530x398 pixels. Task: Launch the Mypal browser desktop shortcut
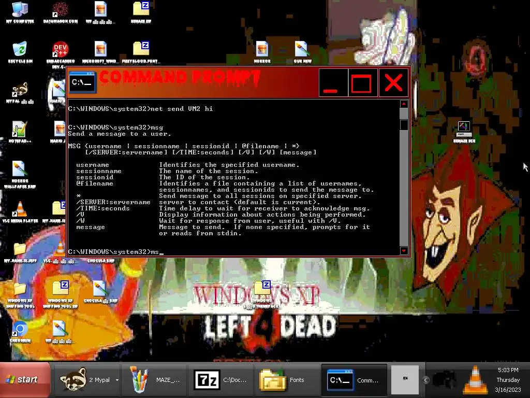pyautogui.click(x=20, y=92)
